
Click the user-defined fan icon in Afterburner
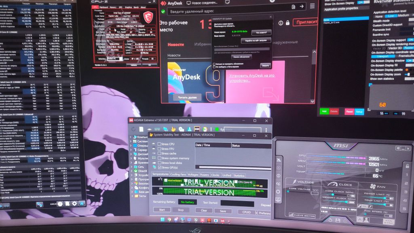click(366, 220)
